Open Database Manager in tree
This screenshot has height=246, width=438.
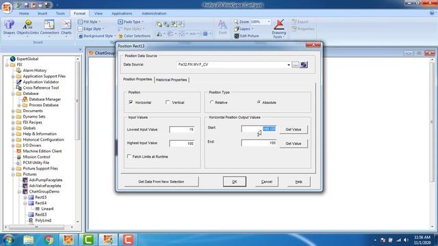[x=44, y=99]
